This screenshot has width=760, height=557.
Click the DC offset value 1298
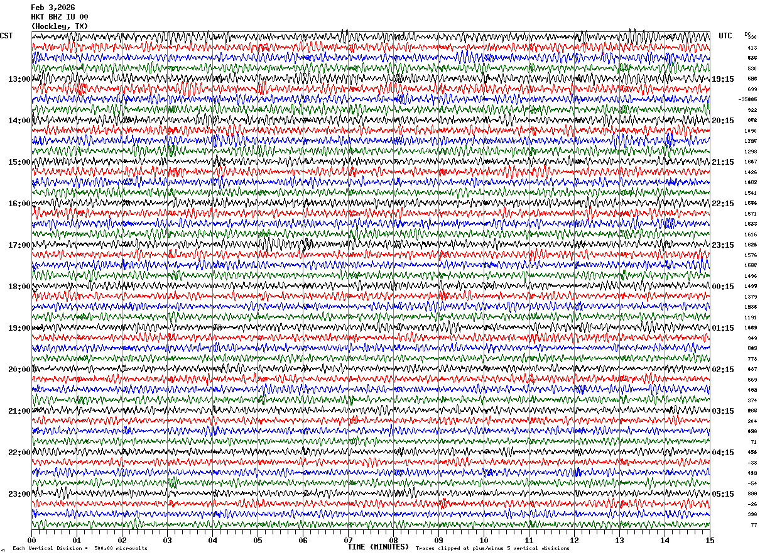(x=751, y=152)
